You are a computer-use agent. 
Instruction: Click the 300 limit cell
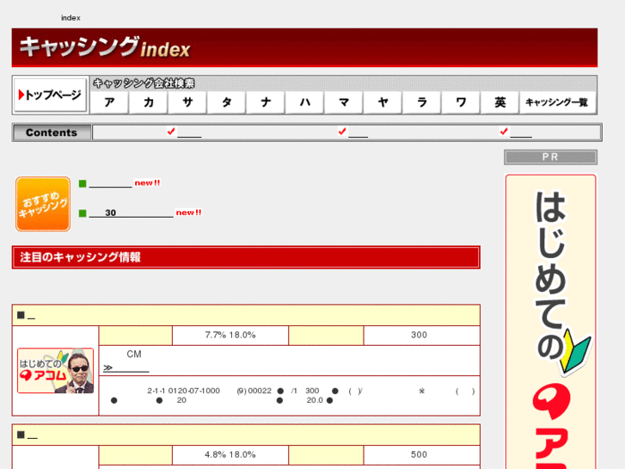[421, 335]
